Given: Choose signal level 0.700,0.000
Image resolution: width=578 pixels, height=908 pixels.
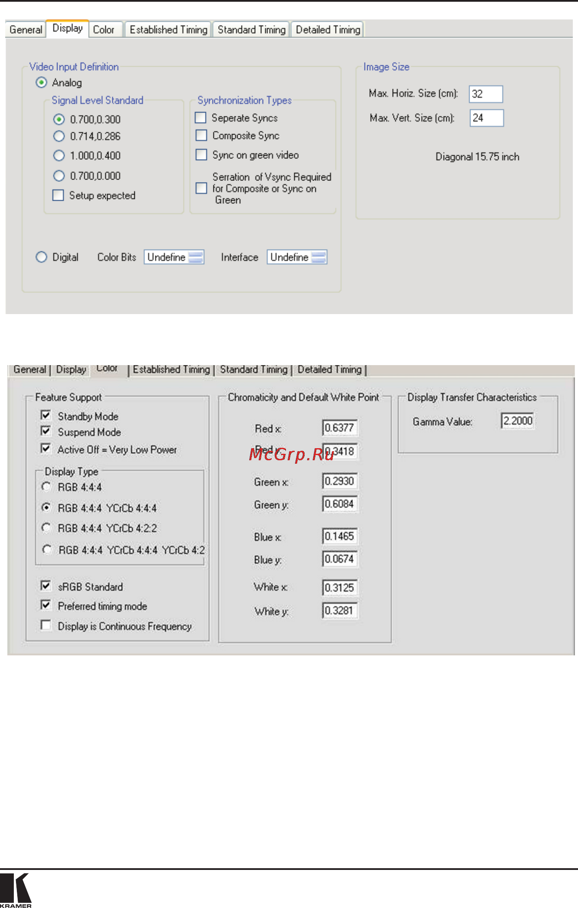Looking at the screenshot, I should tap(59, 176).
